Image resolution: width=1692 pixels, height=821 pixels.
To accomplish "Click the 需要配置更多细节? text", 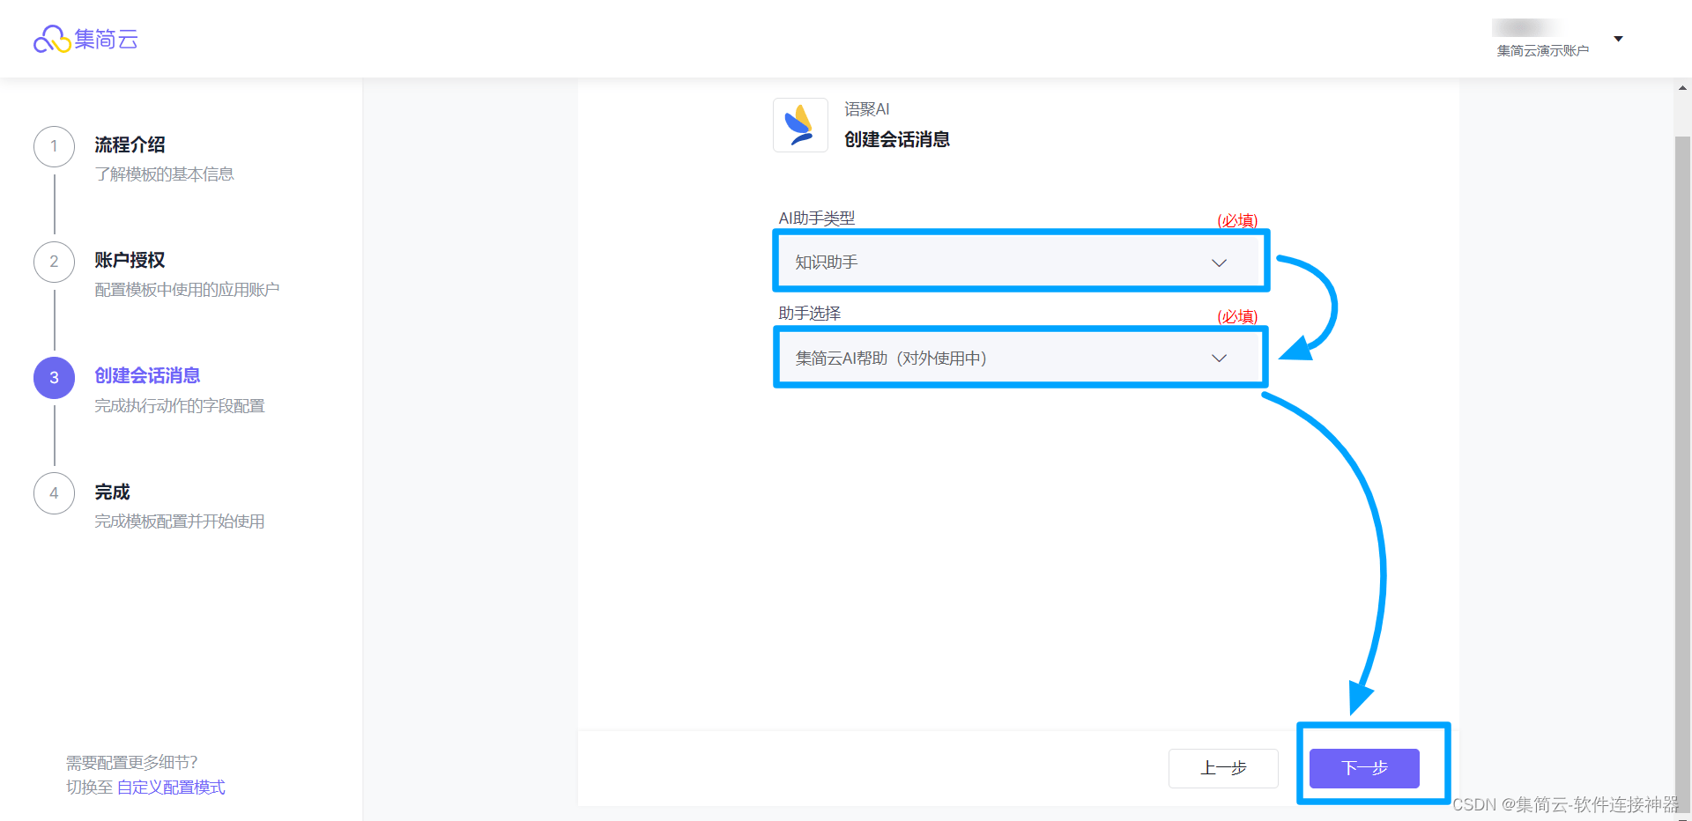I will 132,763.
